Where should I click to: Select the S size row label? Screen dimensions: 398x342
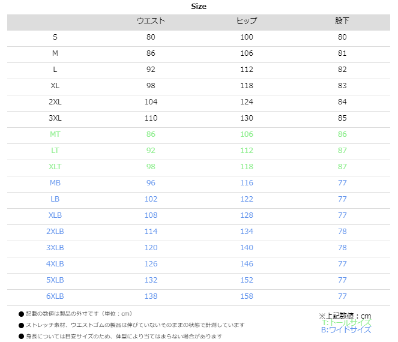point(55,37)
